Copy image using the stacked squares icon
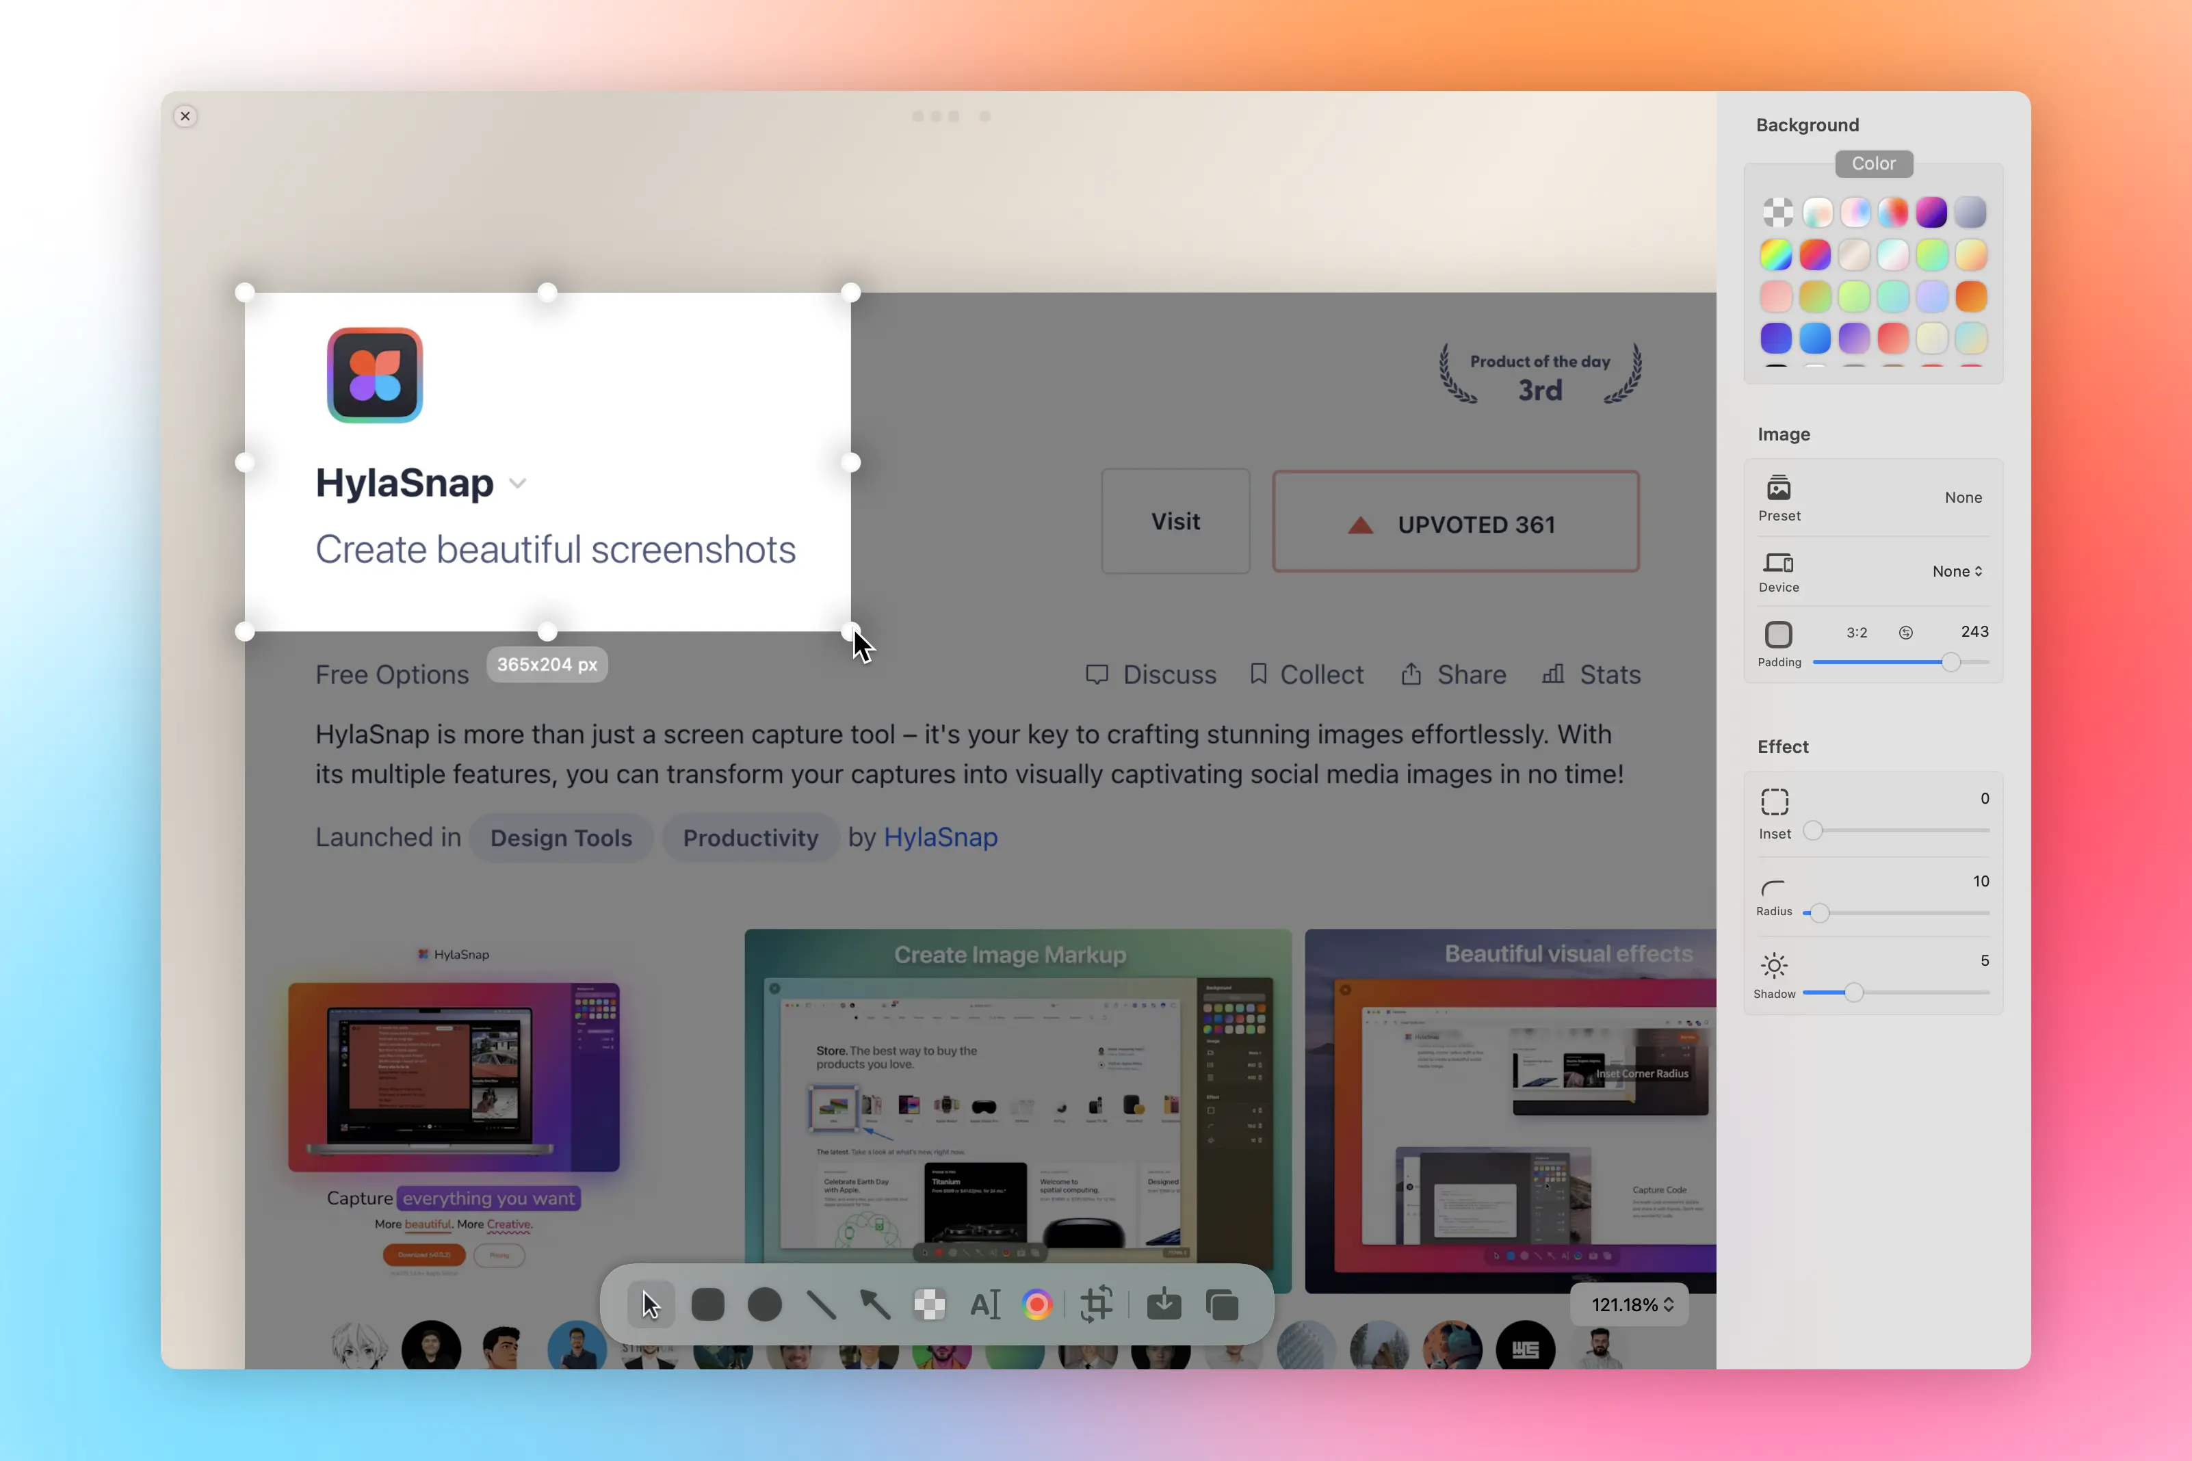This screenshot has width=2192, height=1461. (1222, 1304)
